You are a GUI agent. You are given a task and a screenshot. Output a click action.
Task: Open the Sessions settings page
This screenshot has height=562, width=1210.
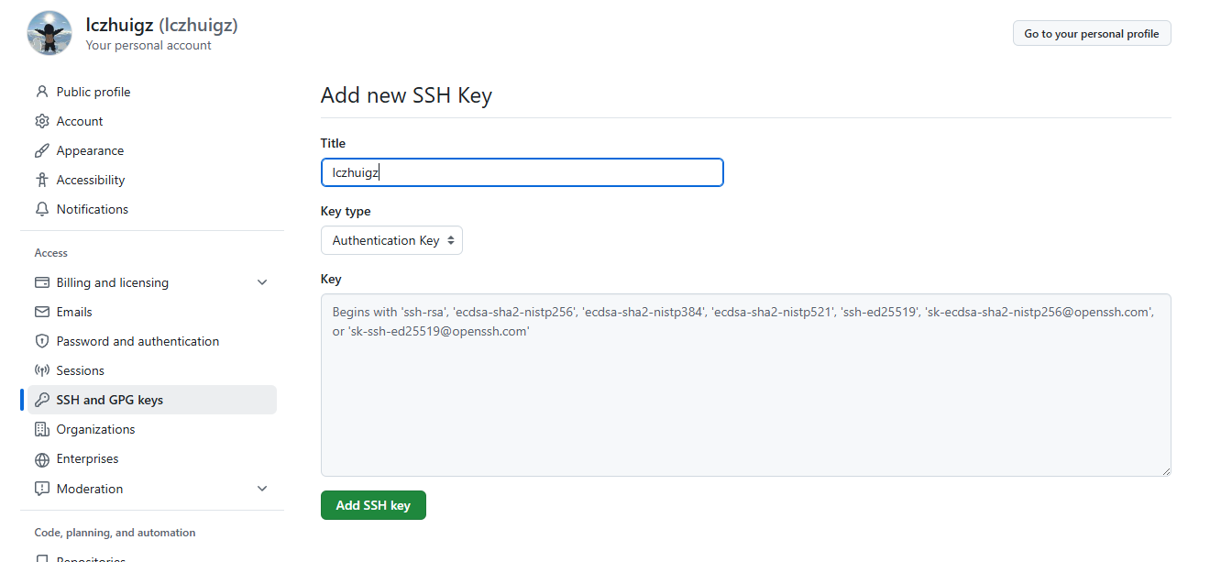coord(81,370)
